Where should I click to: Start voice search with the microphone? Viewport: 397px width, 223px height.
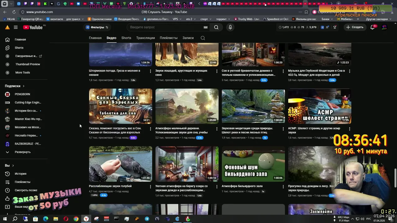230,27
